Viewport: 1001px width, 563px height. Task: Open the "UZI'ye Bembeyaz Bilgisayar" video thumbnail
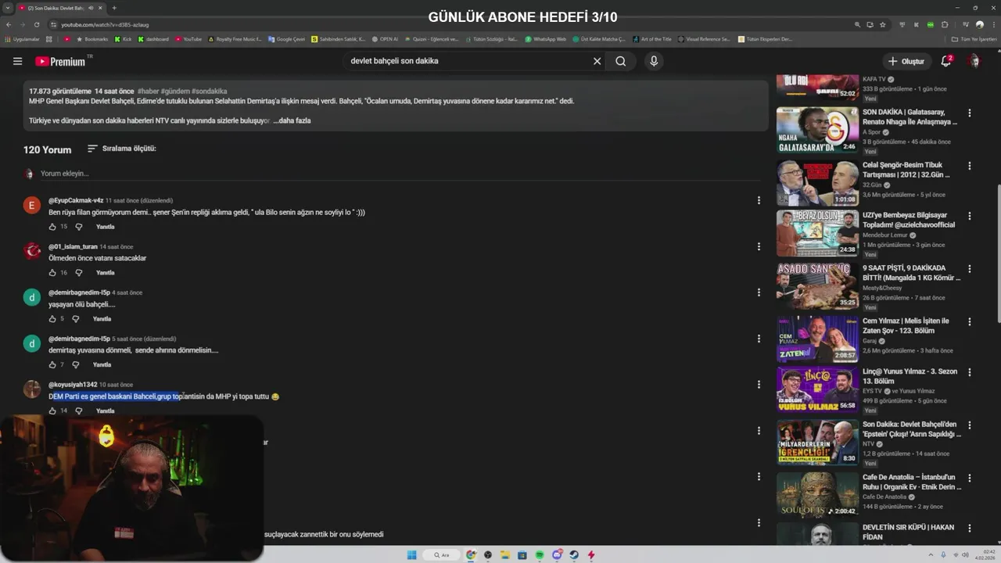817,233
